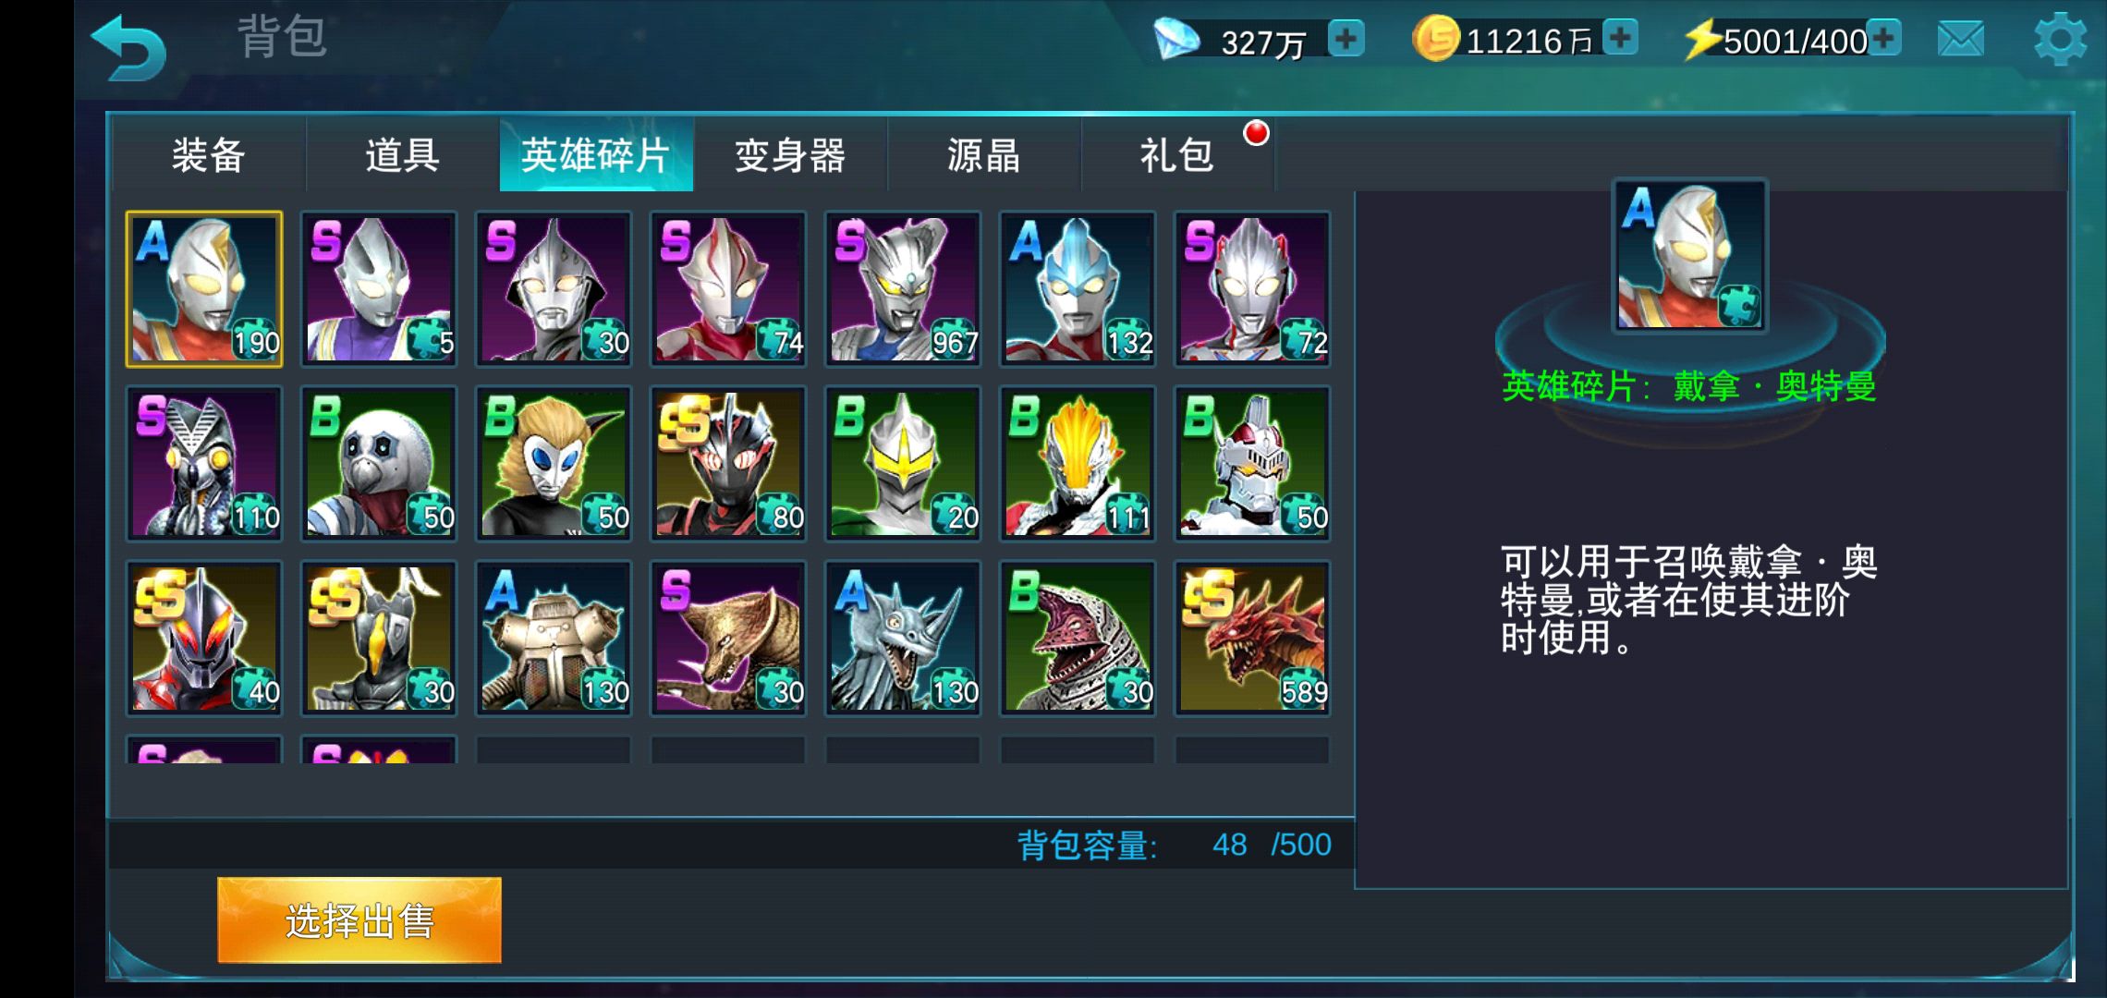
Task: Switch to the 装备 tab
Action: pos(209,154)
